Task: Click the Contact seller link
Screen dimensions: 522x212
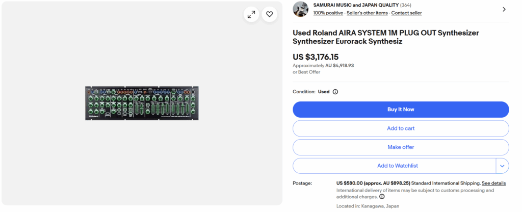Action: tap(406, 13)
